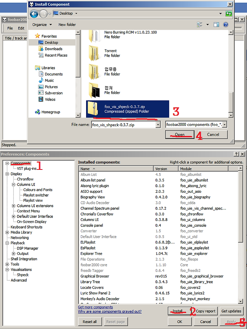
Task: Click the components list scrollbar down arrow
Action: 240,301
